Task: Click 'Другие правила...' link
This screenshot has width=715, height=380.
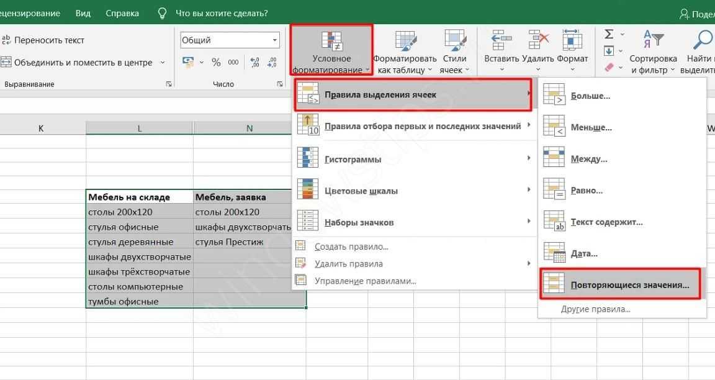Action: pyautogui.click(x=595, y=309)
